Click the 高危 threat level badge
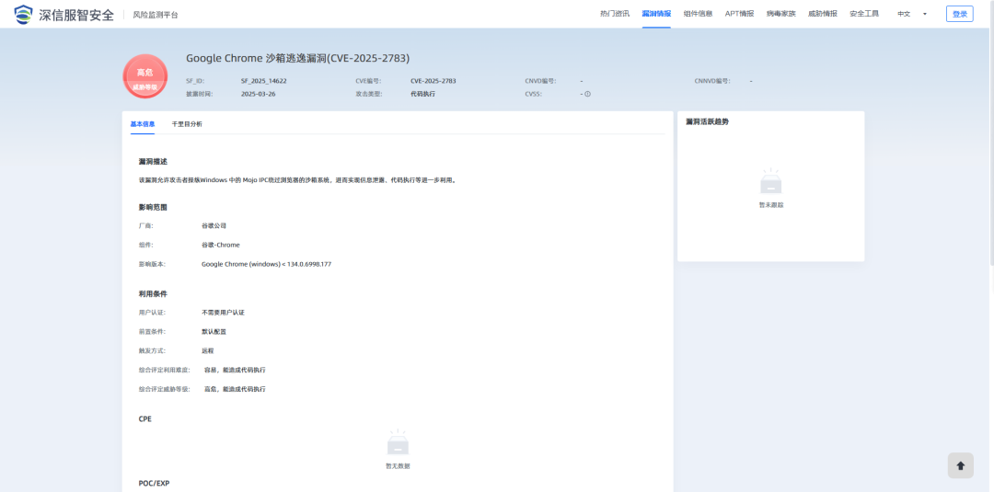Viewport: 994px width, 492px height. pyautogui.click(x=145, y=76)
